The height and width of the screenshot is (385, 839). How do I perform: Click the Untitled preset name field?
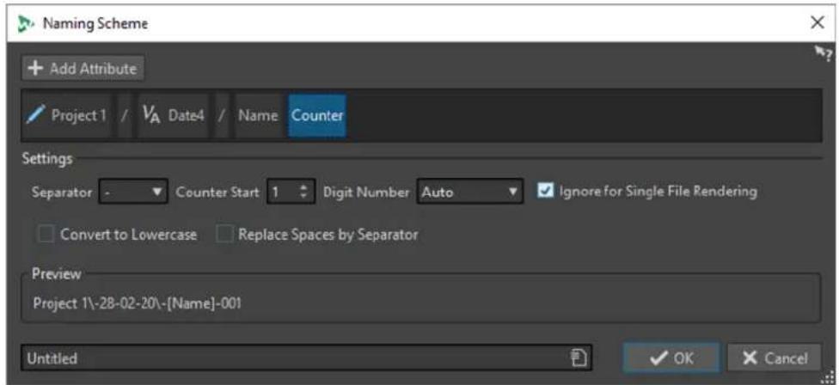(x=307, y=358)
